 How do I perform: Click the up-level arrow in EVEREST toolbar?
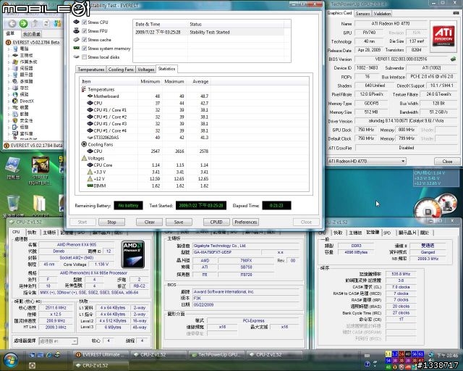click(35, 24)
